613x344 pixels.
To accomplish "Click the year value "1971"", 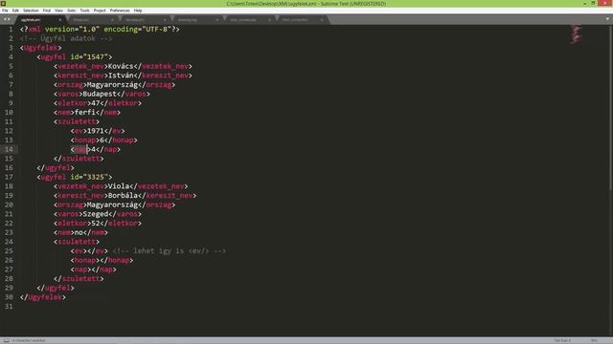I will click(x=96, y=131).
